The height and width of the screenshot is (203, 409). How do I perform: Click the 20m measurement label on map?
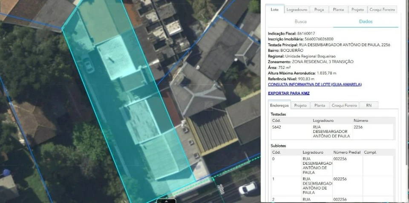(221, 189)
